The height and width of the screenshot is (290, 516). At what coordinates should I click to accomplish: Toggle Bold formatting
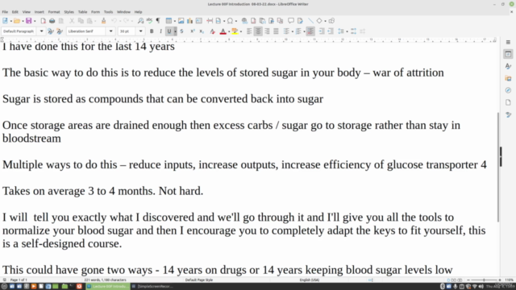152,31
